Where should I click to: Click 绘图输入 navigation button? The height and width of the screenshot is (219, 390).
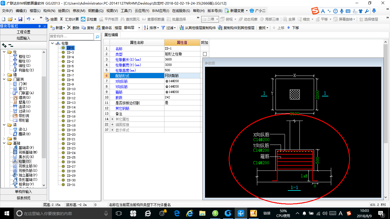click(x=24, y=38)
